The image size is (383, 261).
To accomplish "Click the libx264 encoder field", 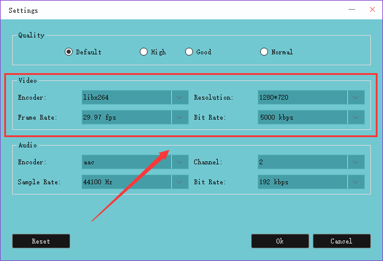I will tap(126, 97).
